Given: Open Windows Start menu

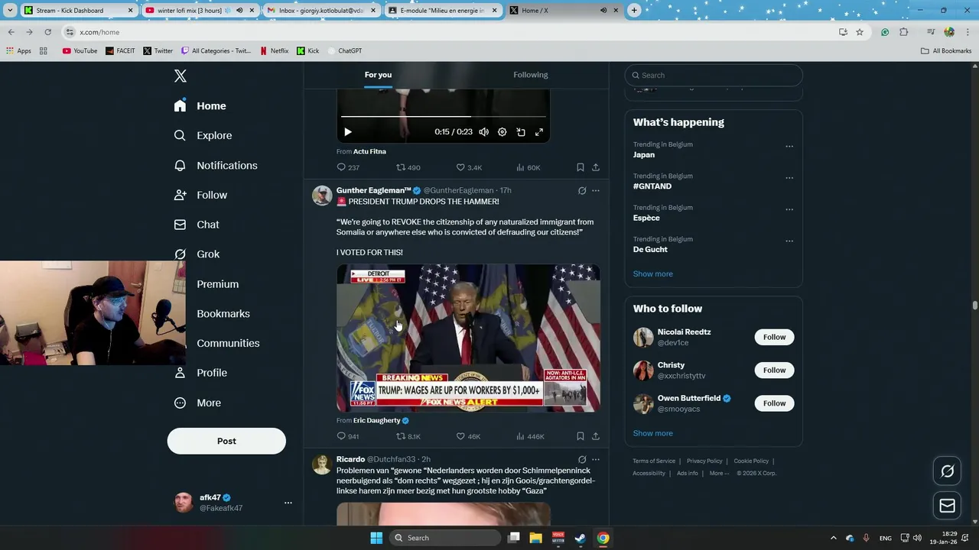Looking at the screenshot, I should click(376, 538).
